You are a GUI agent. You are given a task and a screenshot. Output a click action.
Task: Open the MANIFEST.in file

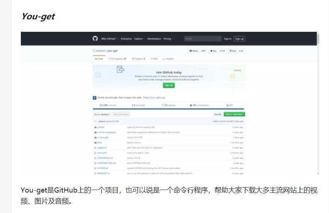103,174
